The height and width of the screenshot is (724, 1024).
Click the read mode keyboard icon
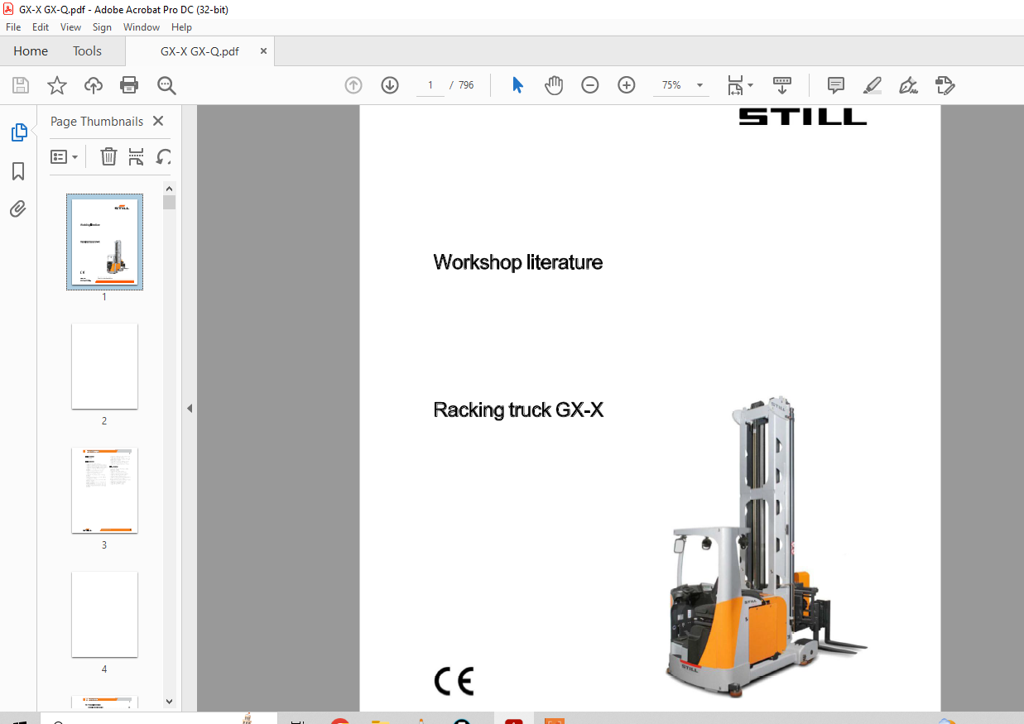[782, 85]
